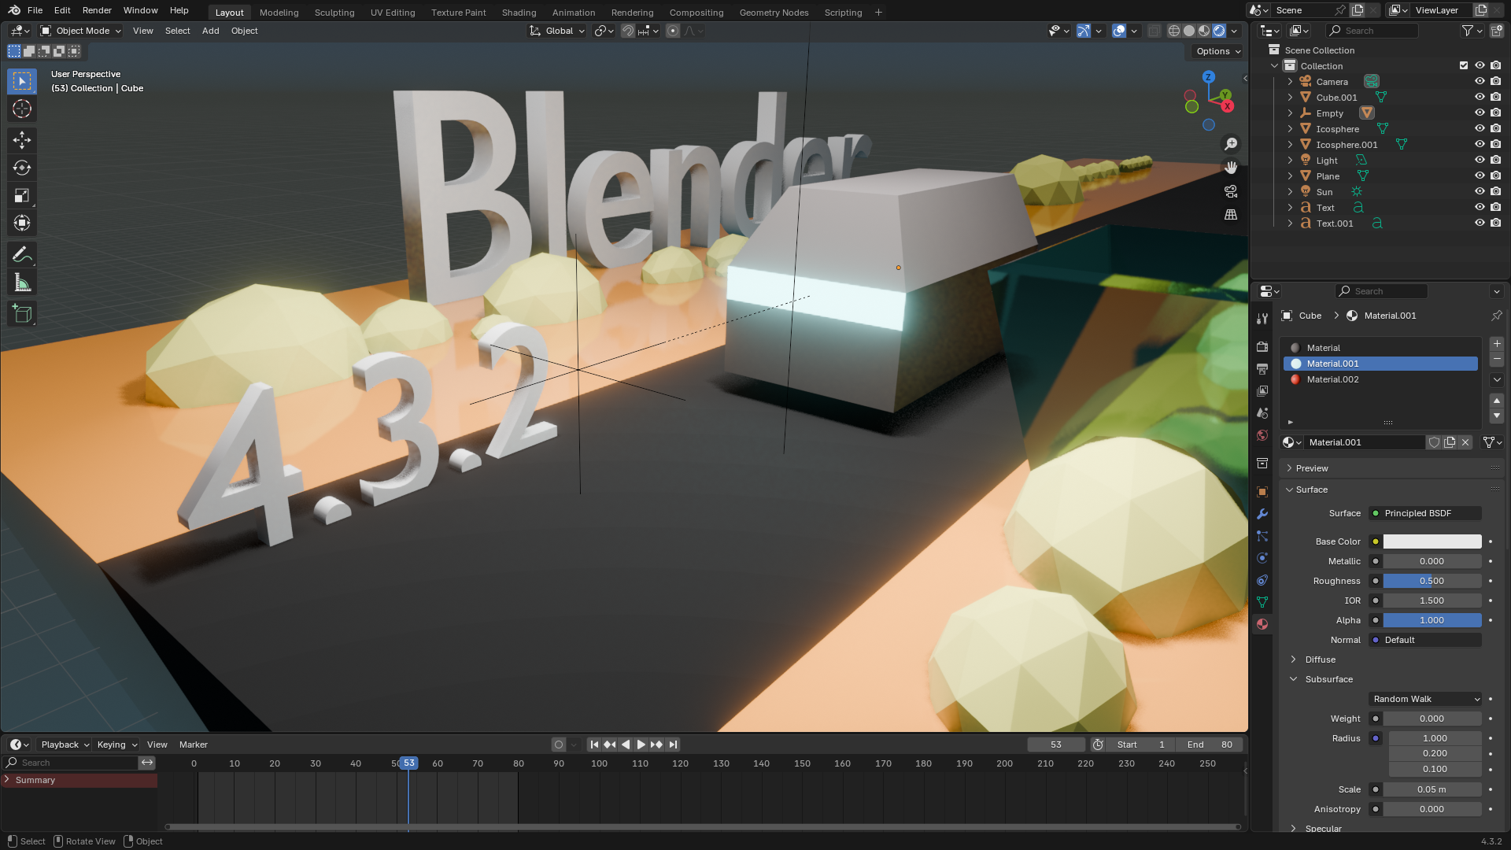This screenshot has height=850, width=1511.
Task: Open the Random Walk subsurface method dropdown
Action: (1425, 699)
